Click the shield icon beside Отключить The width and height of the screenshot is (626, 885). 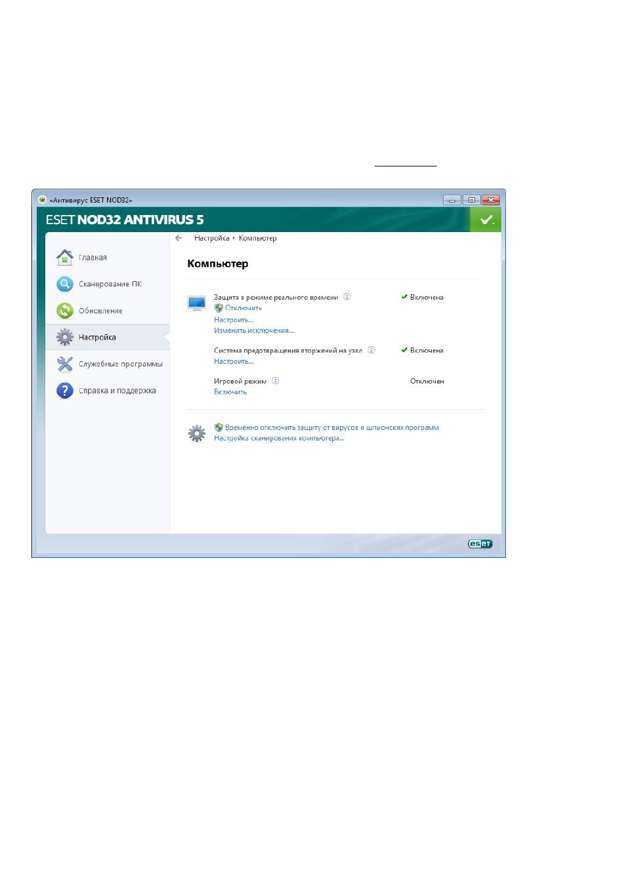(219, 308)
